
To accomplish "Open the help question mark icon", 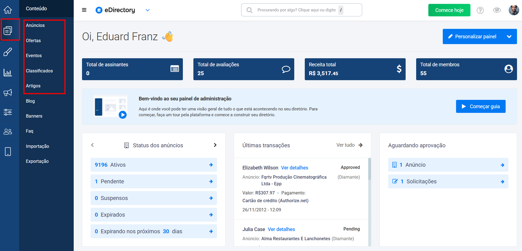I will [480, 10].
